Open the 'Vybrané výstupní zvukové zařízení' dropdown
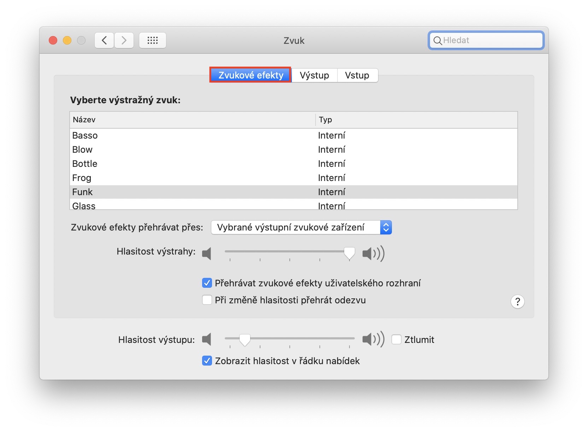This screenshot has width=588, height=432. click(x=301, y=227)
